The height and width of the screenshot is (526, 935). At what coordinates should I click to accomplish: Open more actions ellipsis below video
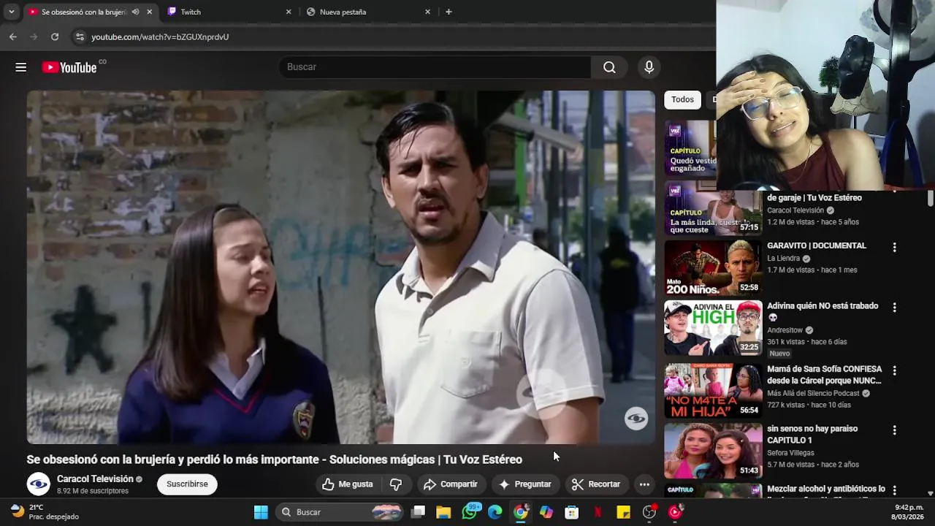pyautogui.click(x=644, y=484)
